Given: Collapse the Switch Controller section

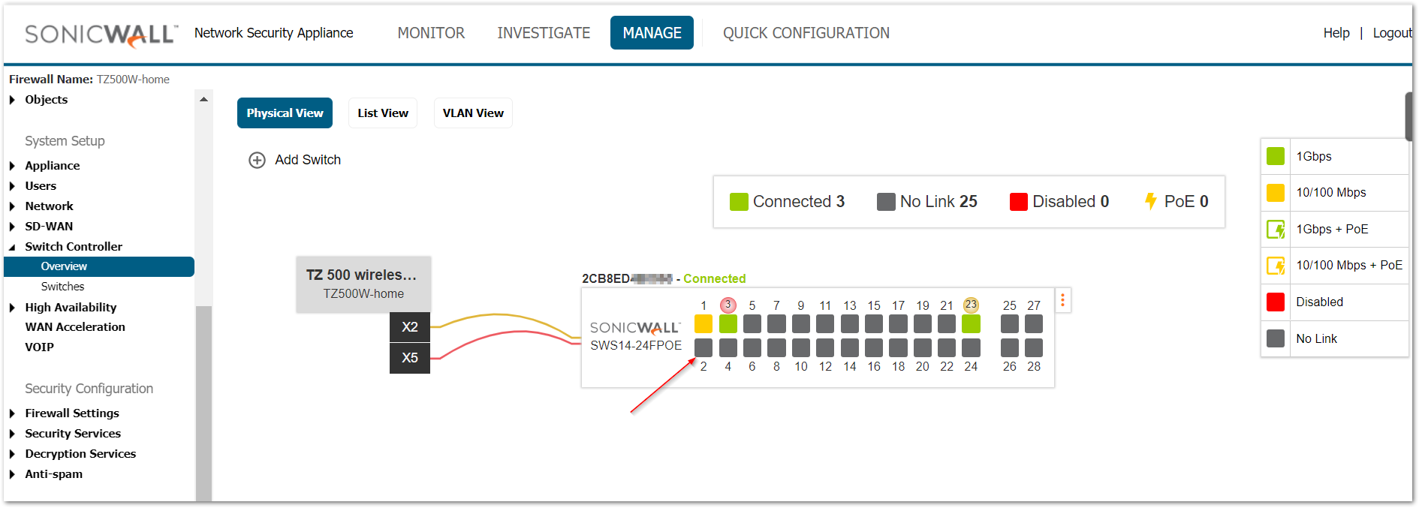Looking at the screenshot, I should (12, 247).
